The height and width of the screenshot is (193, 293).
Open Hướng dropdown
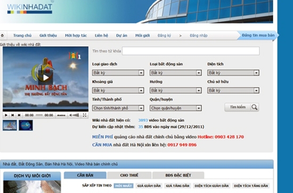click(175, 90)
